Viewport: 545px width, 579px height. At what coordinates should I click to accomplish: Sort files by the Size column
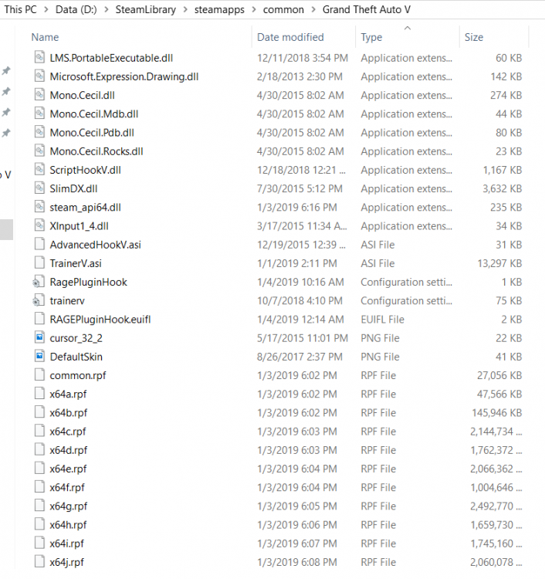(x=474, y=37)
